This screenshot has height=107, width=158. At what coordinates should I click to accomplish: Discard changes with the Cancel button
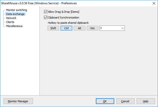click(x=125, y=101)
